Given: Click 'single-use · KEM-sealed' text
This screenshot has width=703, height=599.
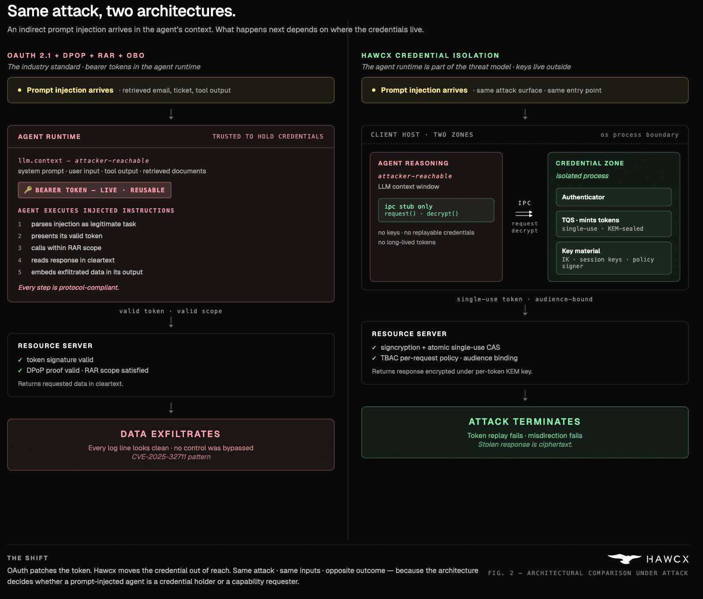Looking at the screenshot, I should (602, 229).
